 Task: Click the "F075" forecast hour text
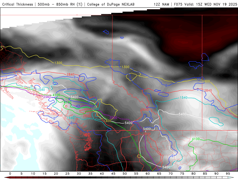[178, 4]
